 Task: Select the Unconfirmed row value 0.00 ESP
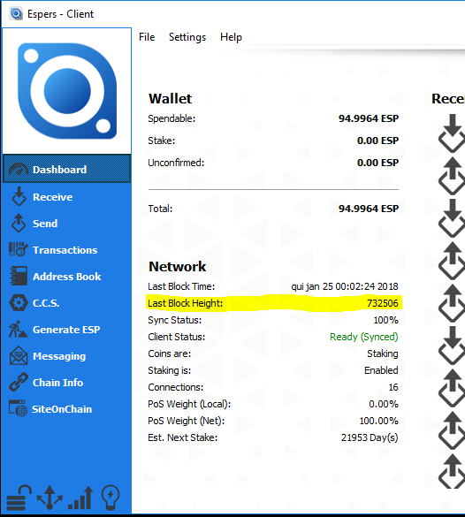377,163
